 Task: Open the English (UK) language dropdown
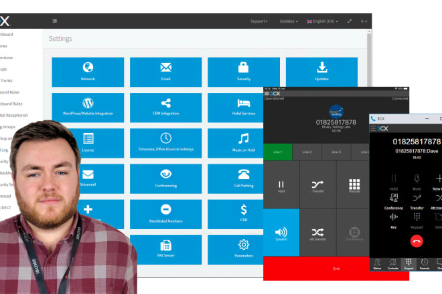pos(323,21)
